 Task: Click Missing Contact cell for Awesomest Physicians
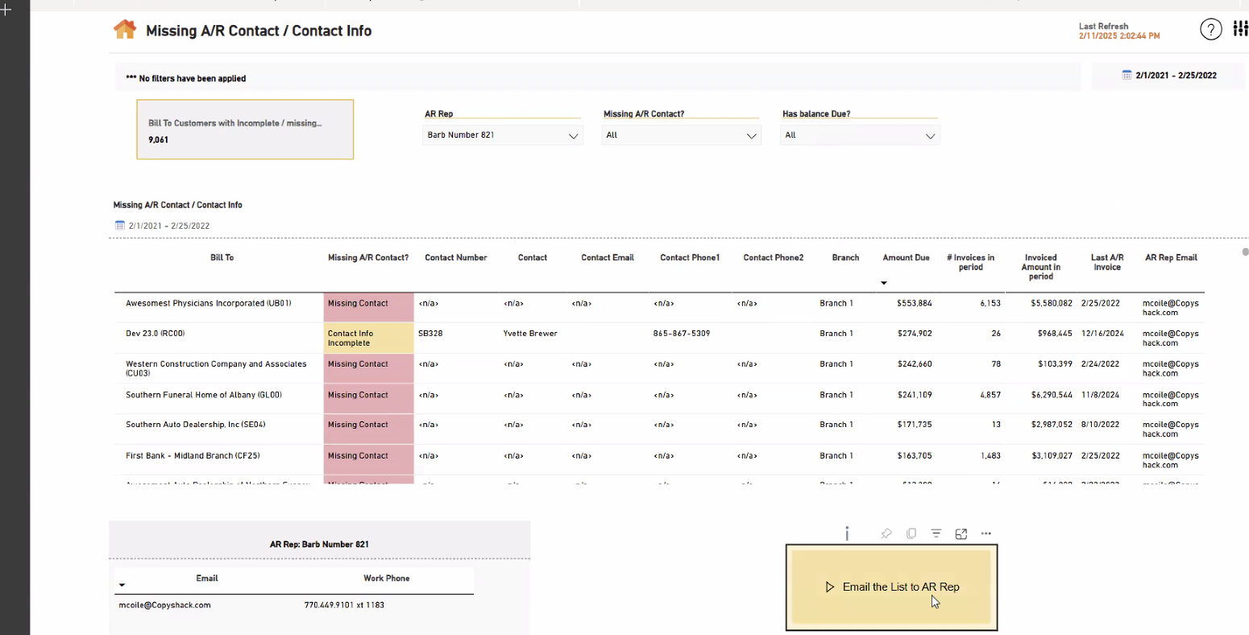(369, 308)
